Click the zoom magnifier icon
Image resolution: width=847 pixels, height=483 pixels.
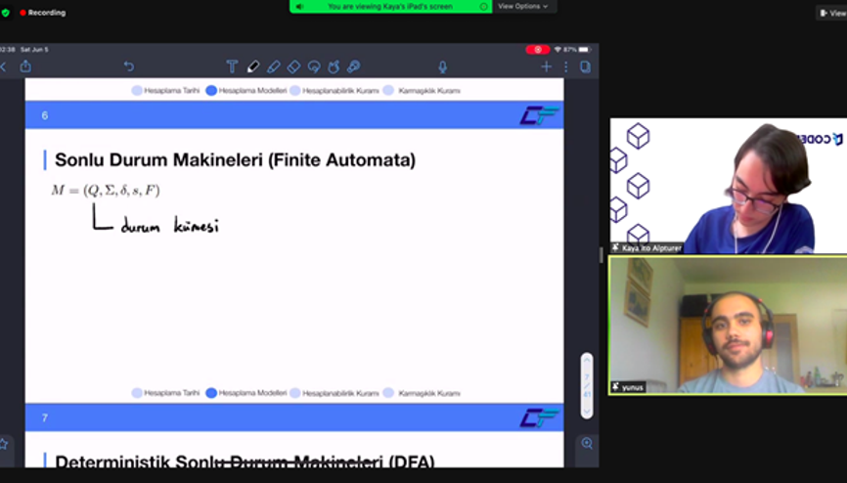click(x=587, y=444)
